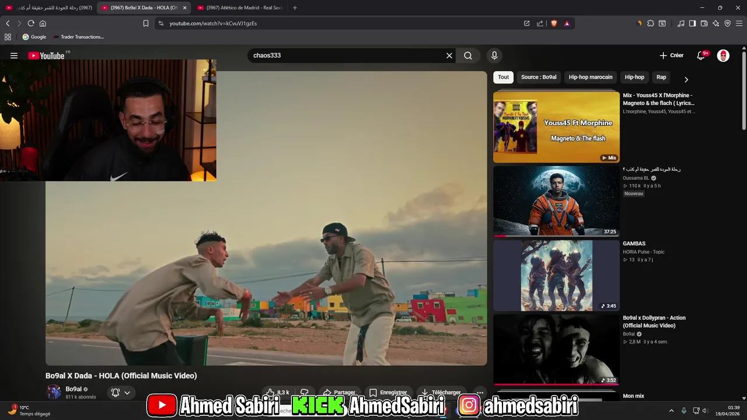Clear the search box with the X
The width and height of the screenshot is (747, 420).
click(x=449, y=55)
